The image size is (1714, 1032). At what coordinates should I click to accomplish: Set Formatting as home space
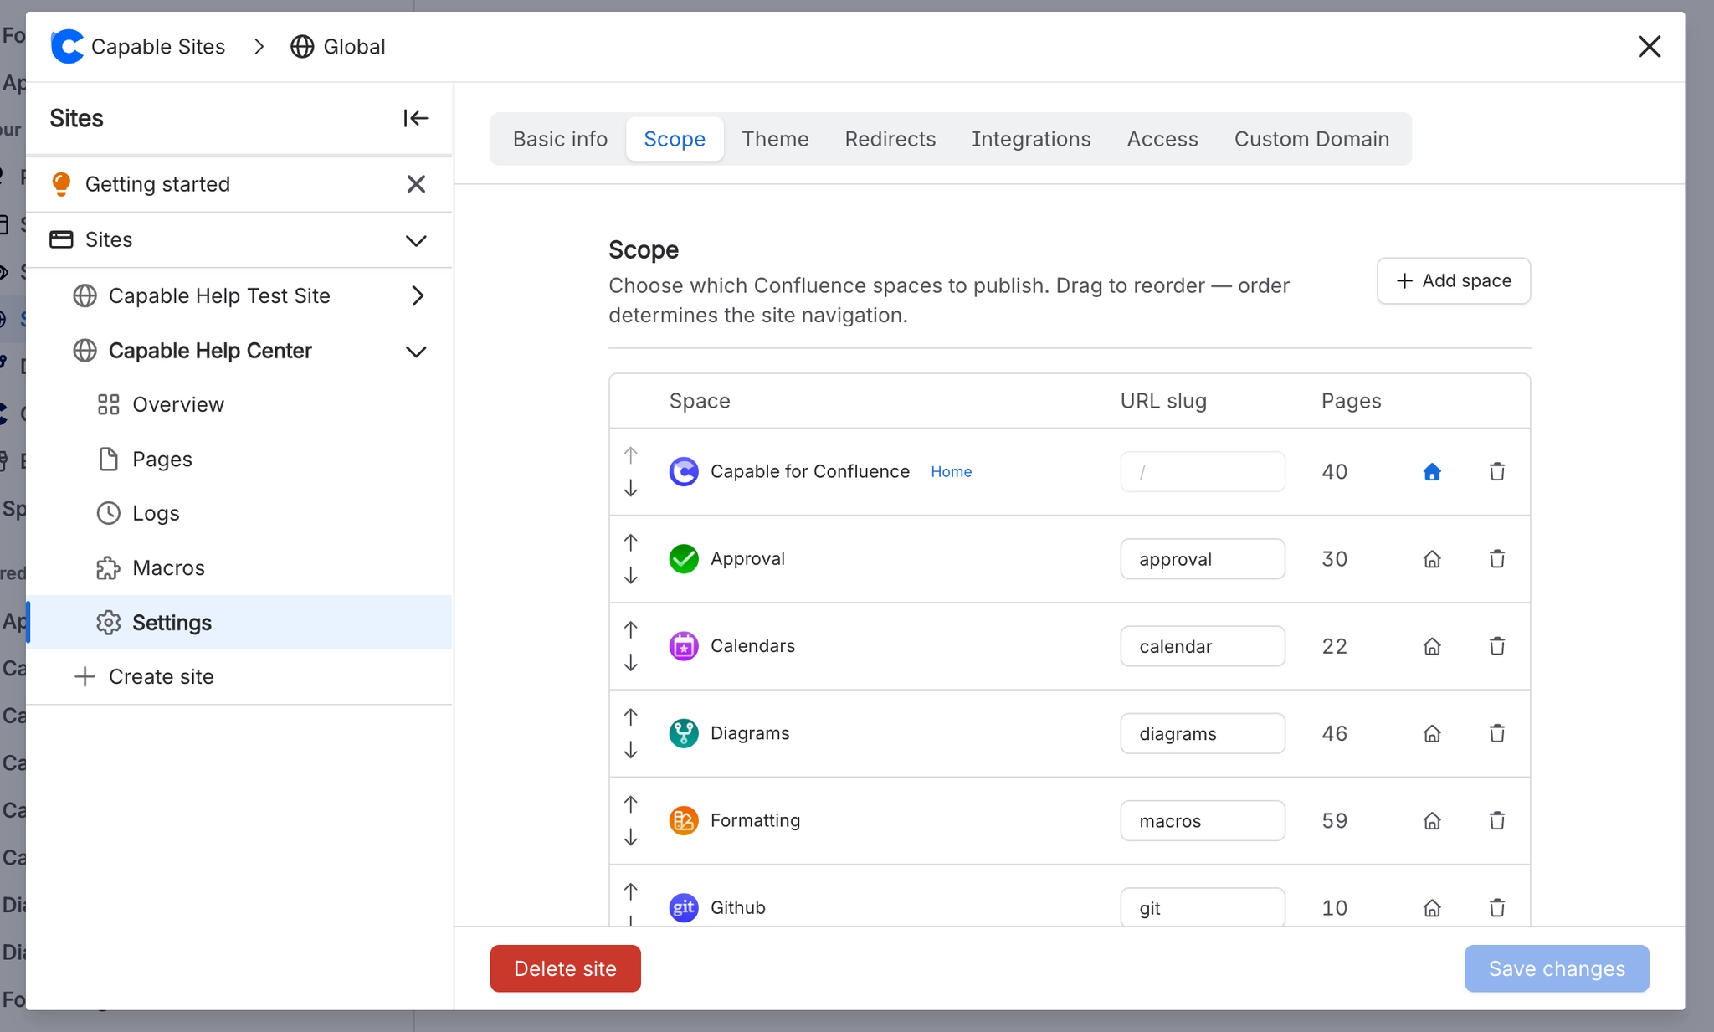1432,820
